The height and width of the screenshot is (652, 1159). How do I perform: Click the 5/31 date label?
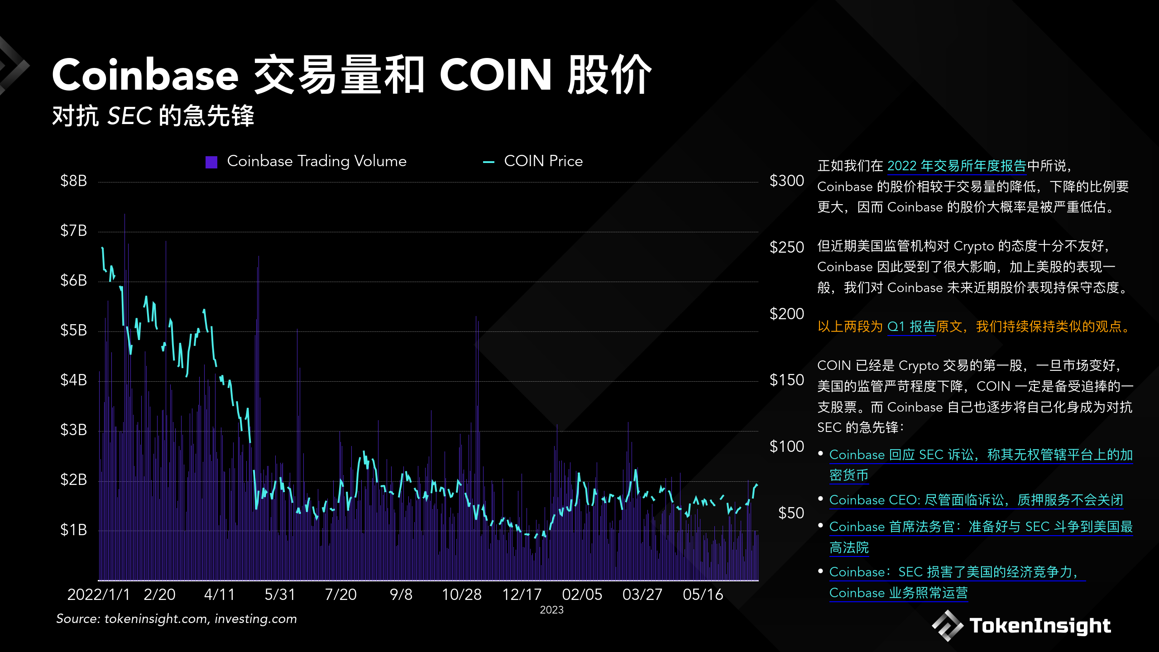click(280, 594)
